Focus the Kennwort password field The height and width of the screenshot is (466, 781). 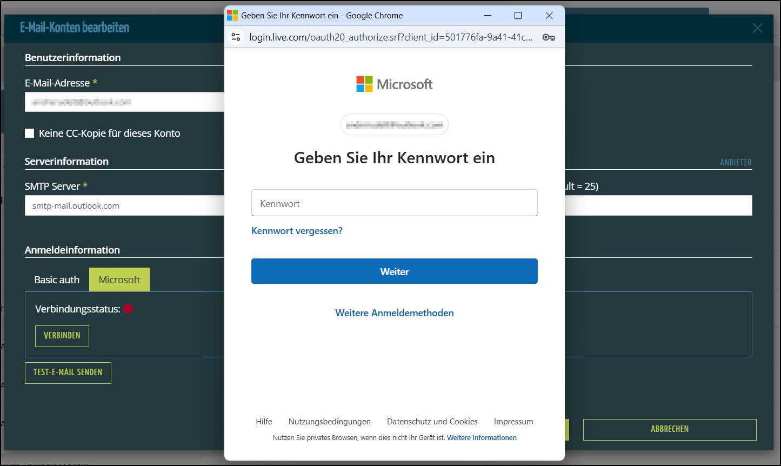(395, 203)
